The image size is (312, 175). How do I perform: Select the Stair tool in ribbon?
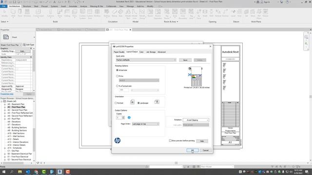[x=120, y=13]
